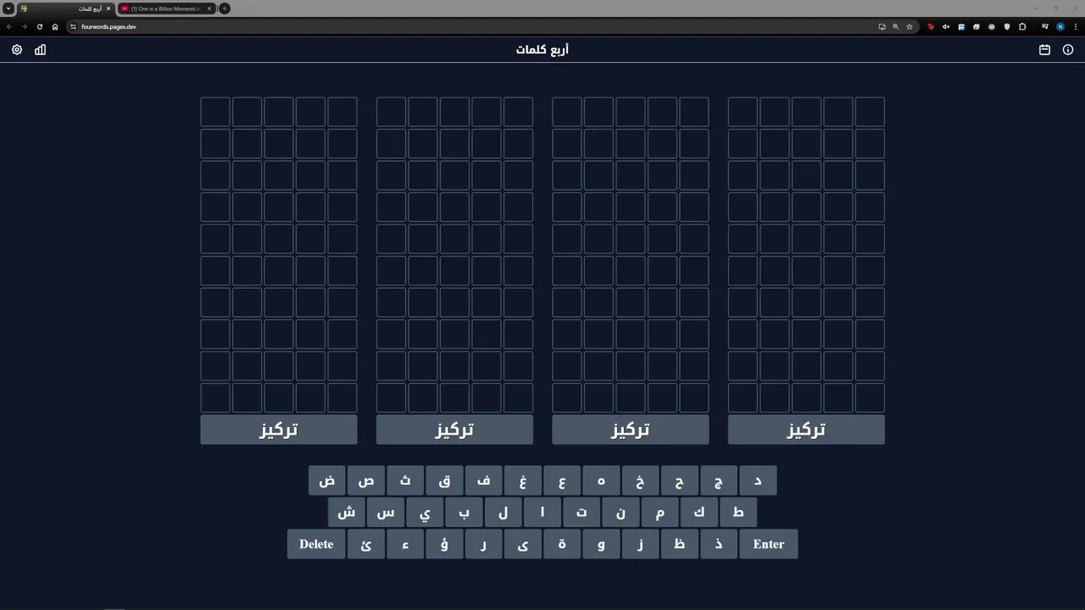Click the zoom magnifier icon in address bar

click(896, 26)
